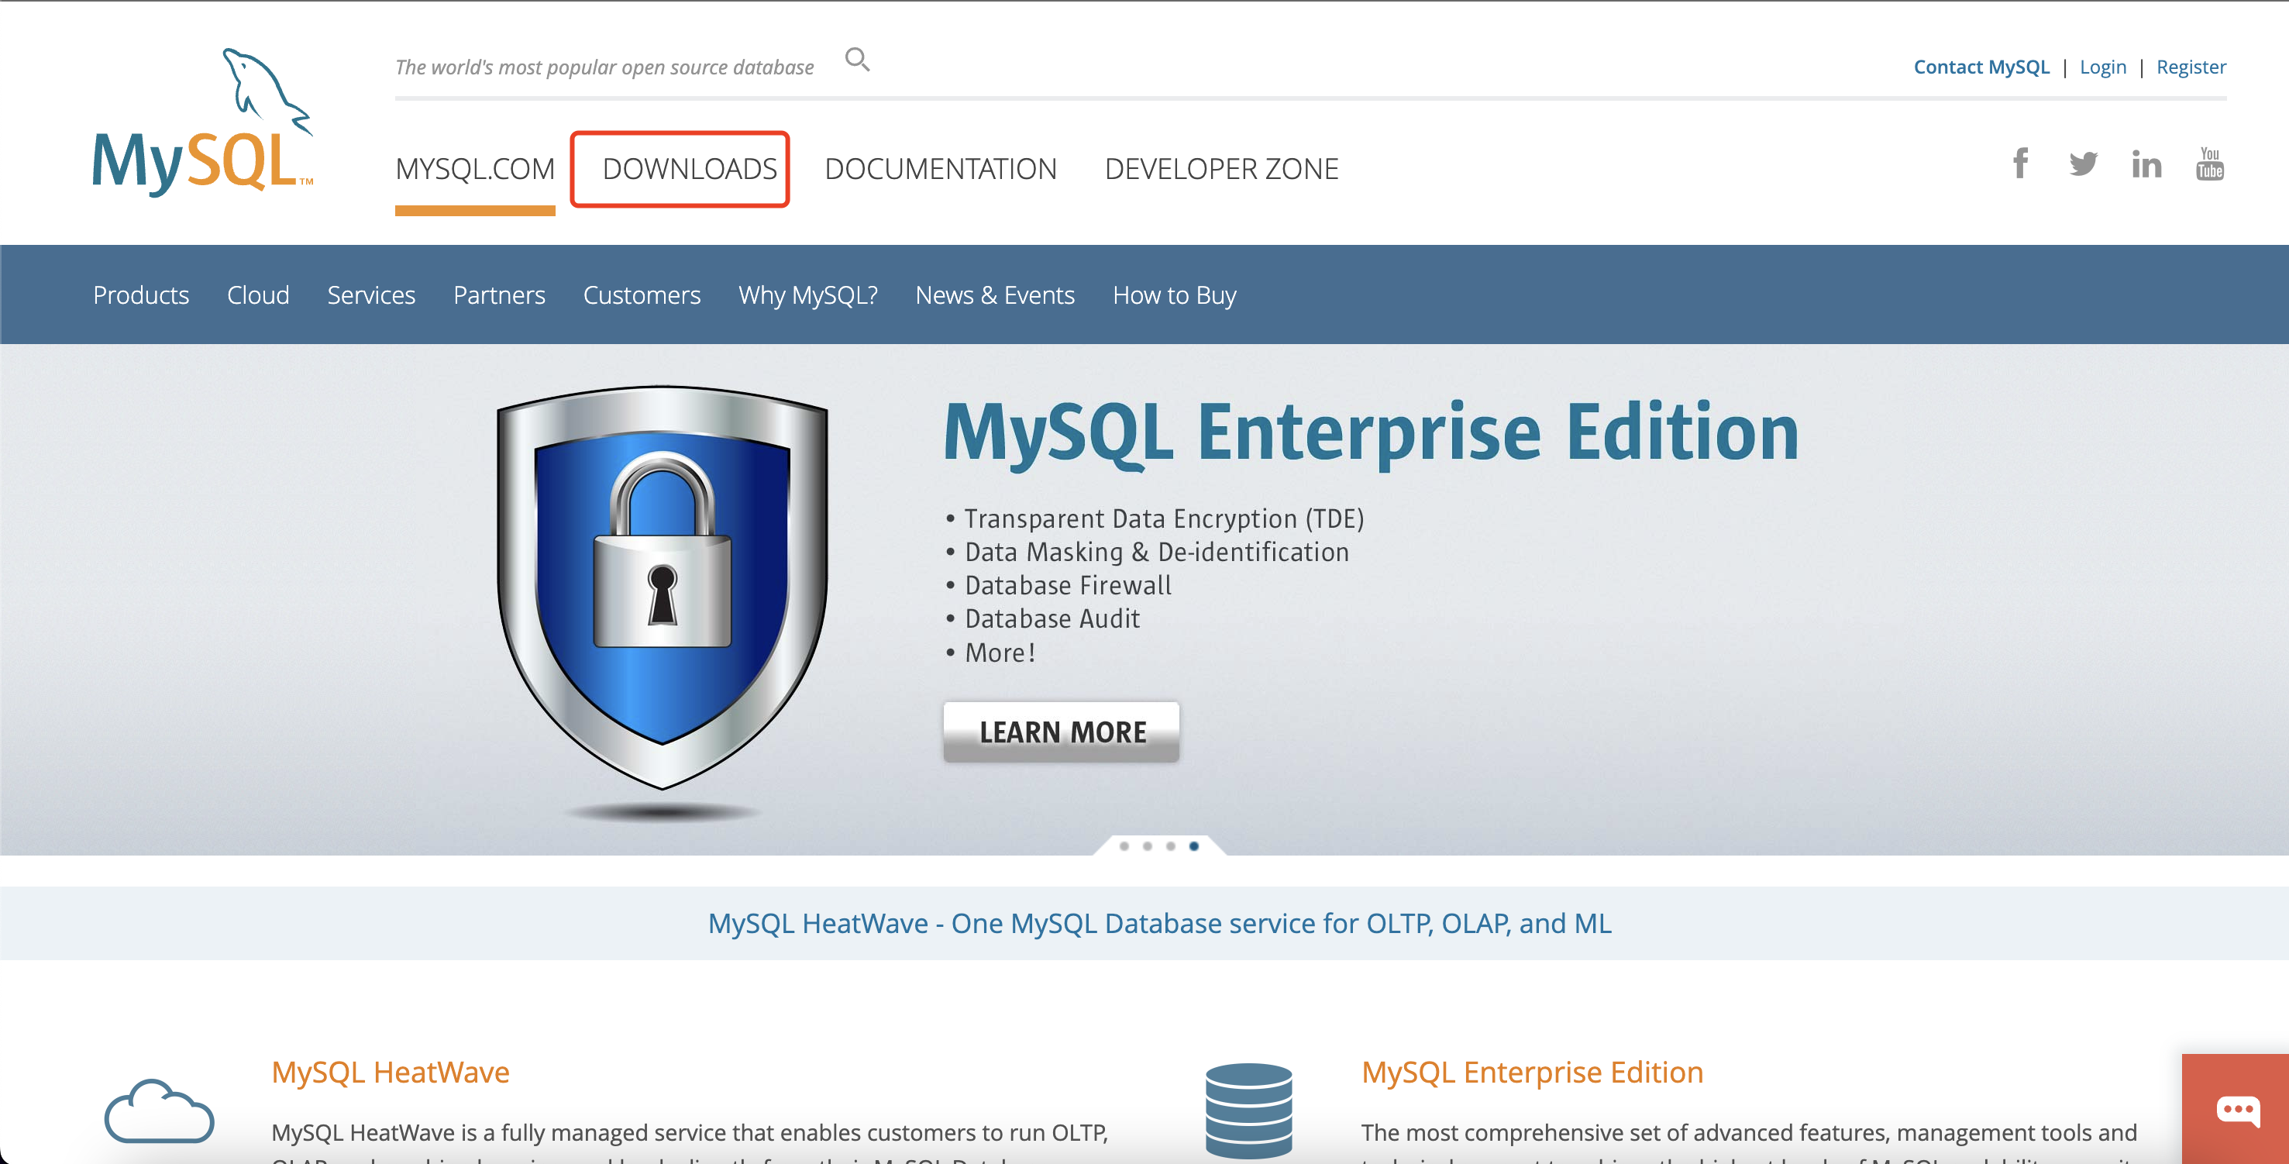Open the Twitter bird icon
This screenshot has height=1164, width=2289.
coord(2082,164)
